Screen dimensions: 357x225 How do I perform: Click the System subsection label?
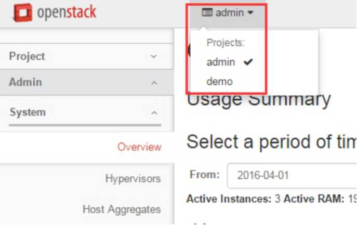point(28,112)
